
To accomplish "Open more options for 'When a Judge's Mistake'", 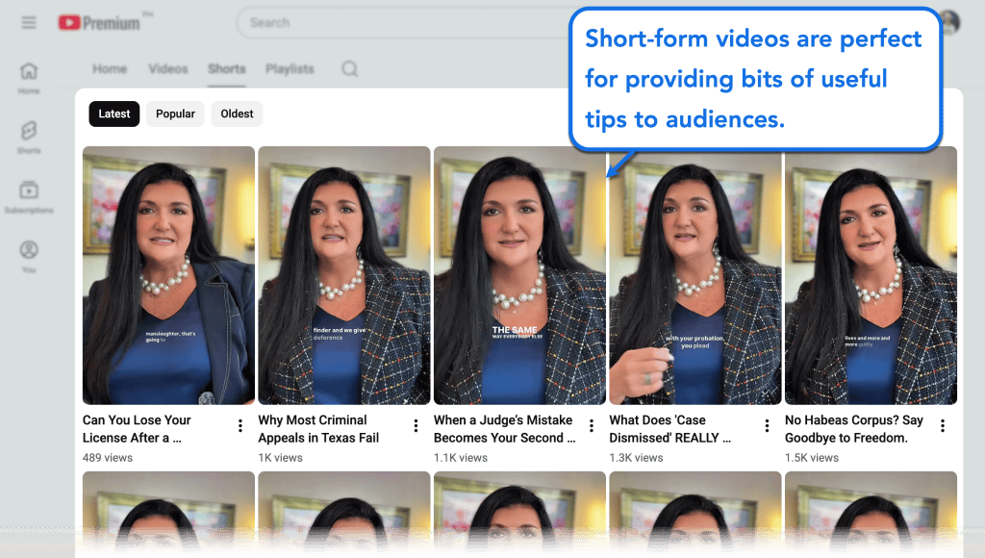I will [x=592, y=426].
